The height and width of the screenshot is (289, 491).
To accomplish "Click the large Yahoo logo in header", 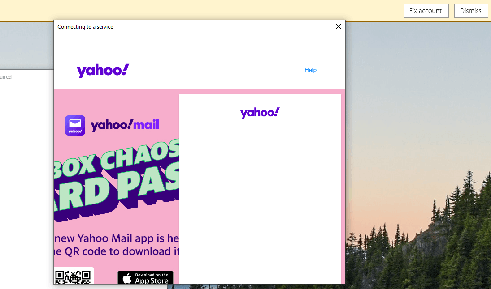I will tap(103, 71).
